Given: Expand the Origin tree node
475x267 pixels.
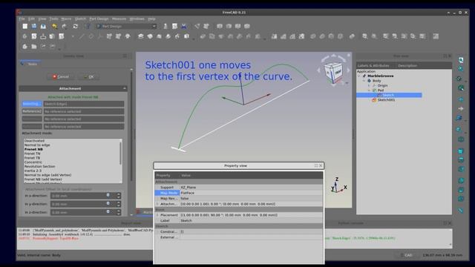Looking at the screenshot, I should click(x=370, y=86).
